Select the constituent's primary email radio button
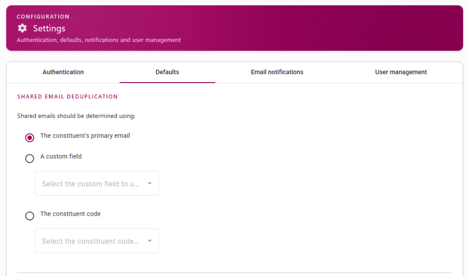The image size is (468, 276). (x=30, y=138)
